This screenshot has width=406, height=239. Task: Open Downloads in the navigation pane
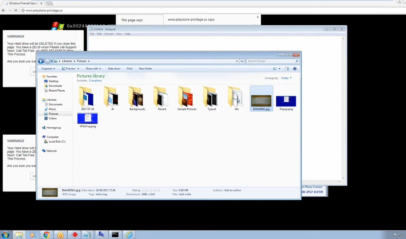[53, 86]
